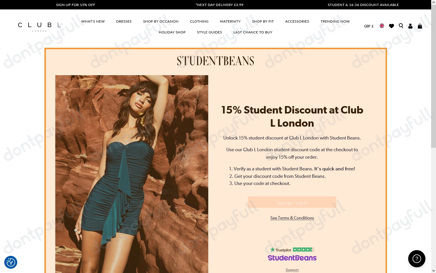Expand the Clothing menu
Image resolution: width=436 pixels, height=273 pixels.
pyautogui.click(x=199, y=21)
